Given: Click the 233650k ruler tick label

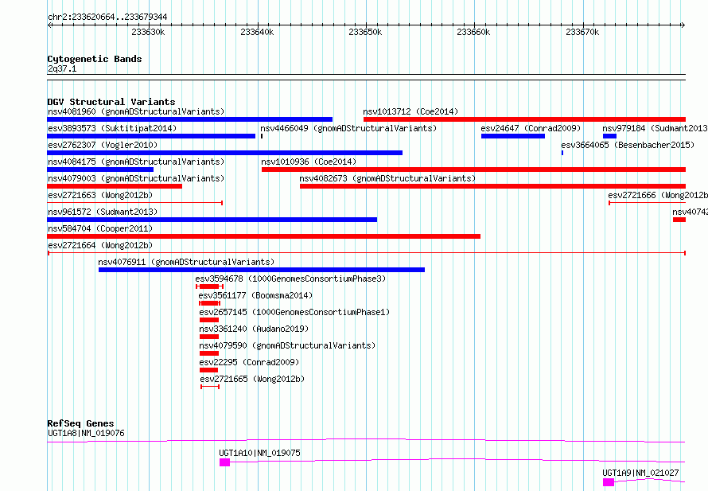Looking at the screenshot, I should click(365, 32).
